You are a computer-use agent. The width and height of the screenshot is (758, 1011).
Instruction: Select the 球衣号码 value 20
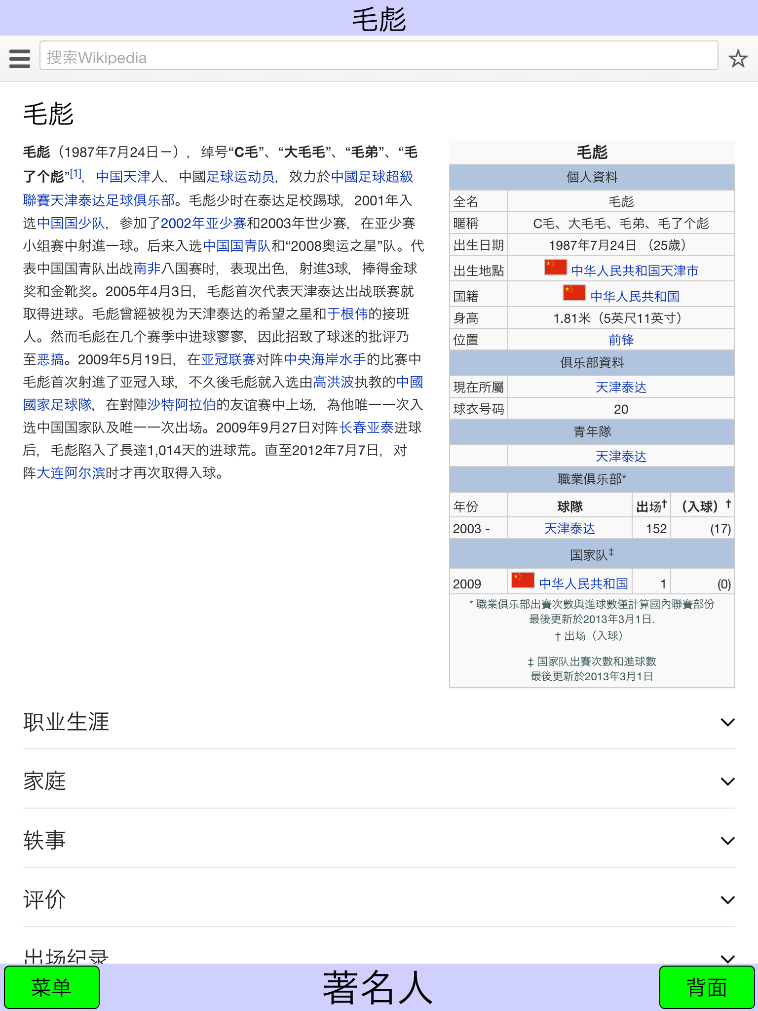tap(621, 409)
